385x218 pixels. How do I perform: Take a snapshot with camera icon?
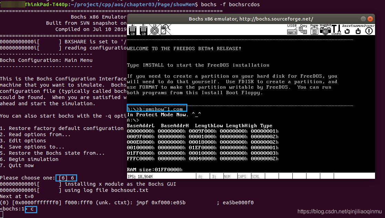pos(325,29)
